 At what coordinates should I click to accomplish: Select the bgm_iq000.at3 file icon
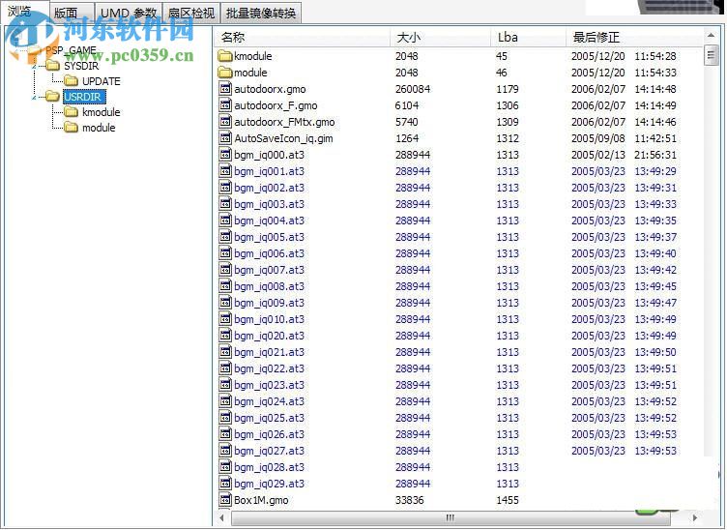[225, 155]
